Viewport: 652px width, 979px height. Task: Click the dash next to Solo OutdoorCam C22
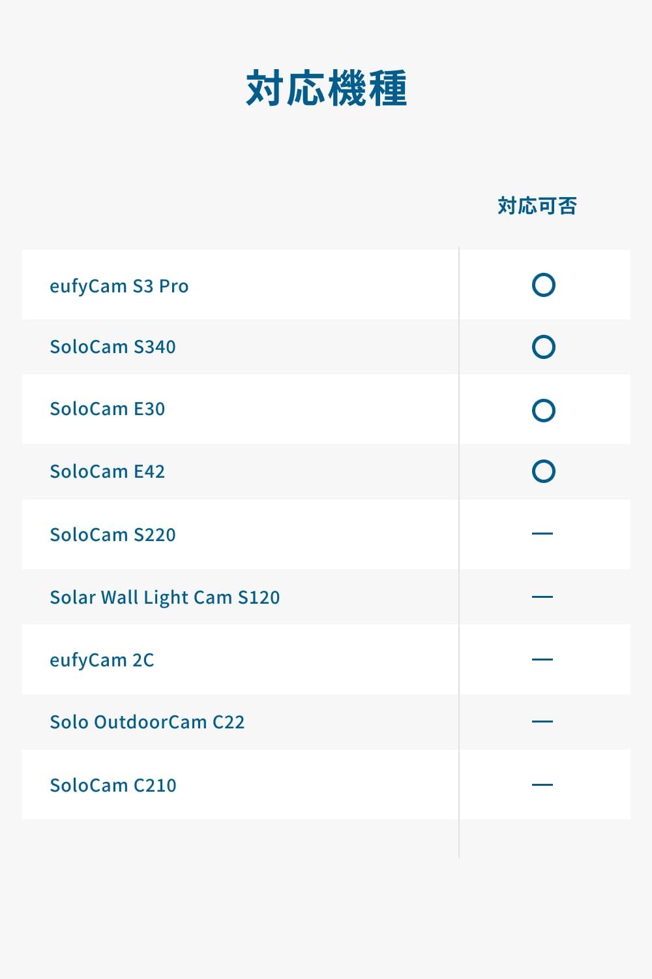pos(542,722)
